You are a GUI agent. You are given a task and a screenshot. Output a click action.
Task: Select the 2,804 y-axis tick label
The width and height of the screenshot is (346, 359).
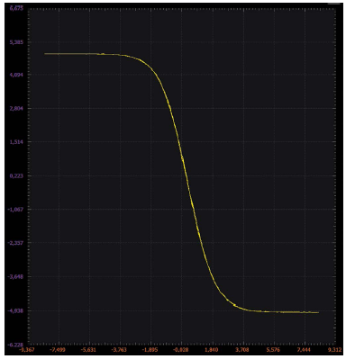17,108
